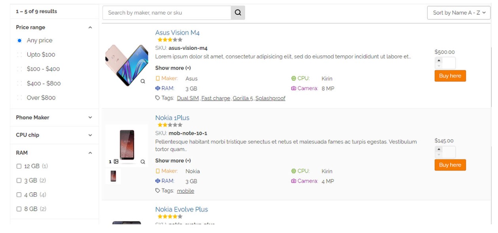498x233 pixels.
Task: Expand the CPU chip filter section
Action: 90,135
